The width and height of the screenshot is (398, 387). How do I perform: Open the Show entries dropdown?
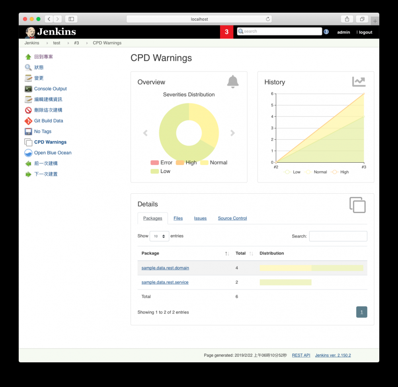[x=159, y=236]
